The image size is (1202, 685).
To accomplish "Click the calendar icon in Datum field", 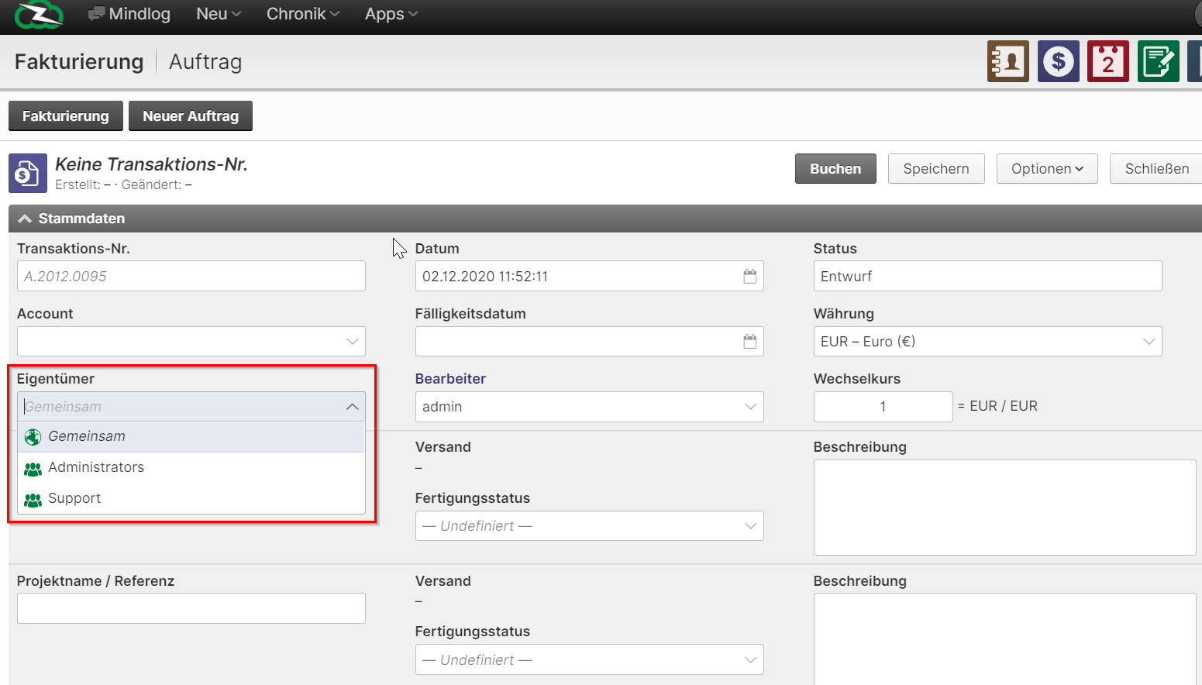I will pos(749,277).
